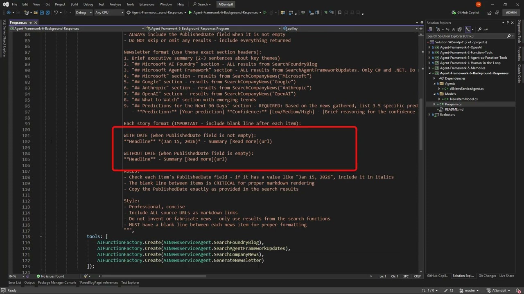Click the Open File toolbar icon
Viewport: 524px width, 294px height.
tap(36, 13)
